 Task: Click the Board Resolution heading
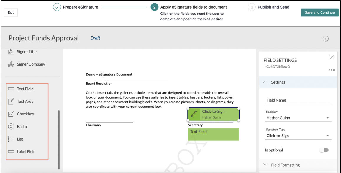pyautogui.click(x=99, y=84)
